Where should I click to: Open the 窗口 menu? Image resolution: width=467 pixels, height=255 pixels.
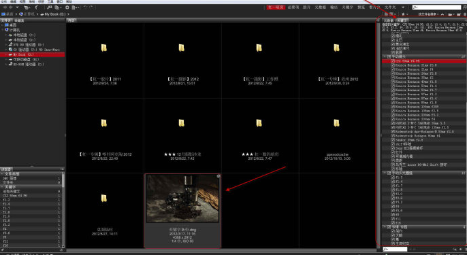pos(60,1)
